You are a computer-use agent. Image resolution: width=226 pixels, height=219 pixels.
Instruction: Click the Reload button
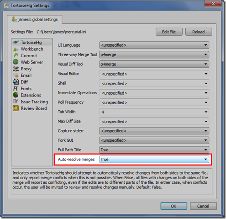coord(199,32)
